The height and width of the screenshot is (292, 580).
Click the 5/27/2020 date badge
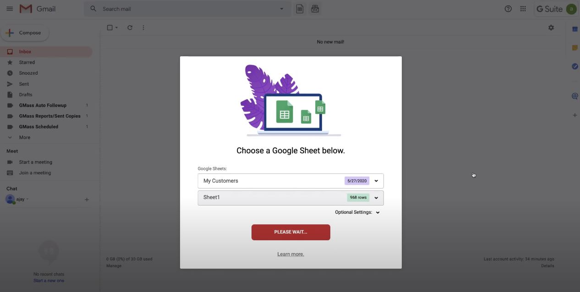(x=357, y=181)
